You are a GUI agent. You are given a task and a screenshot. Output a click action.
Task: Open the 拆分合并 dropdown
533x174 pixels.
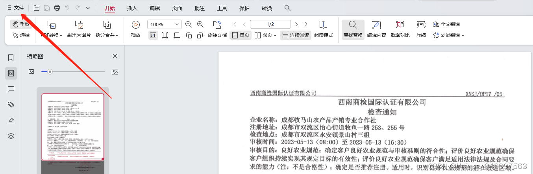click(107, 29)
